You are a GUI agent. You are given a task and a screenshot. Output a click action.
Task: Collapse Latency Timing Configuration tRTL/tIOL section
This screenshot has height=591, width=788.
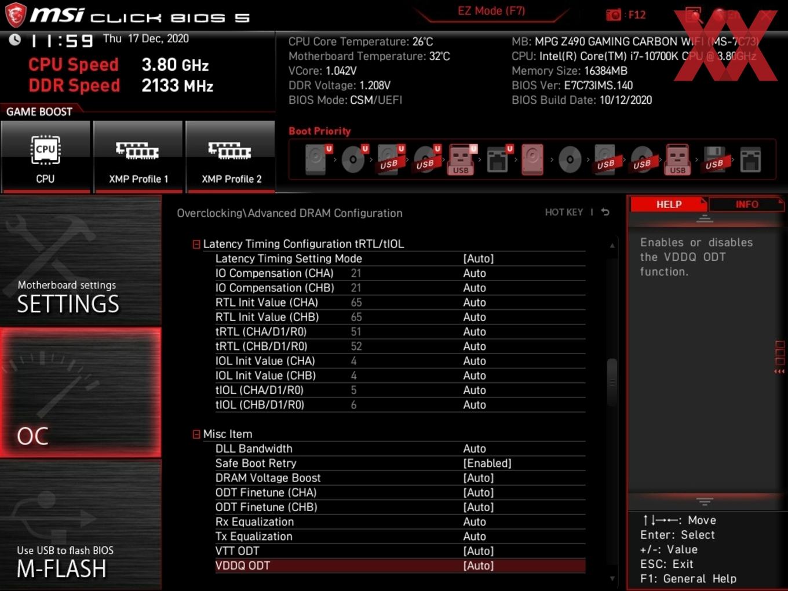(x=196, y=245)
